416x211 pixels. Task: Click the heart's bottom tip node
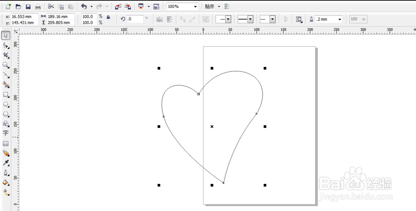point(223,183)
